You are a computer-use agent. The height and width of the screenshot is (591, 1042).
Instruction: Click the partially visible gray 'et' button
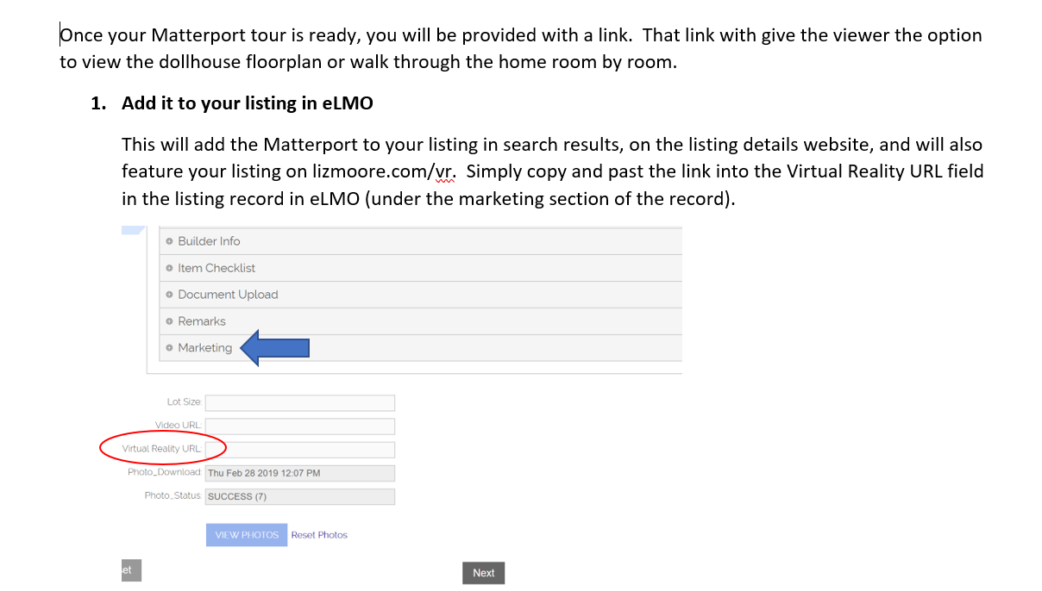pos(130,570)
